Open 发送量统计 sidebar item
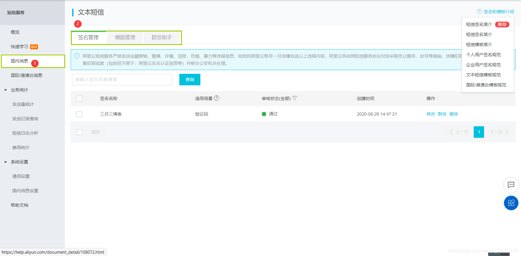The height and width of the screenshot is (256, 521). click(23, 104)
